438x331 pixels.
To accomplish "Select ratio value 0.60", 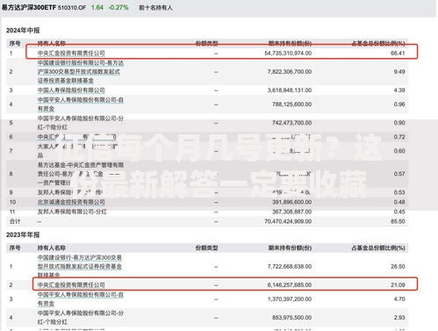I will 399,151.
